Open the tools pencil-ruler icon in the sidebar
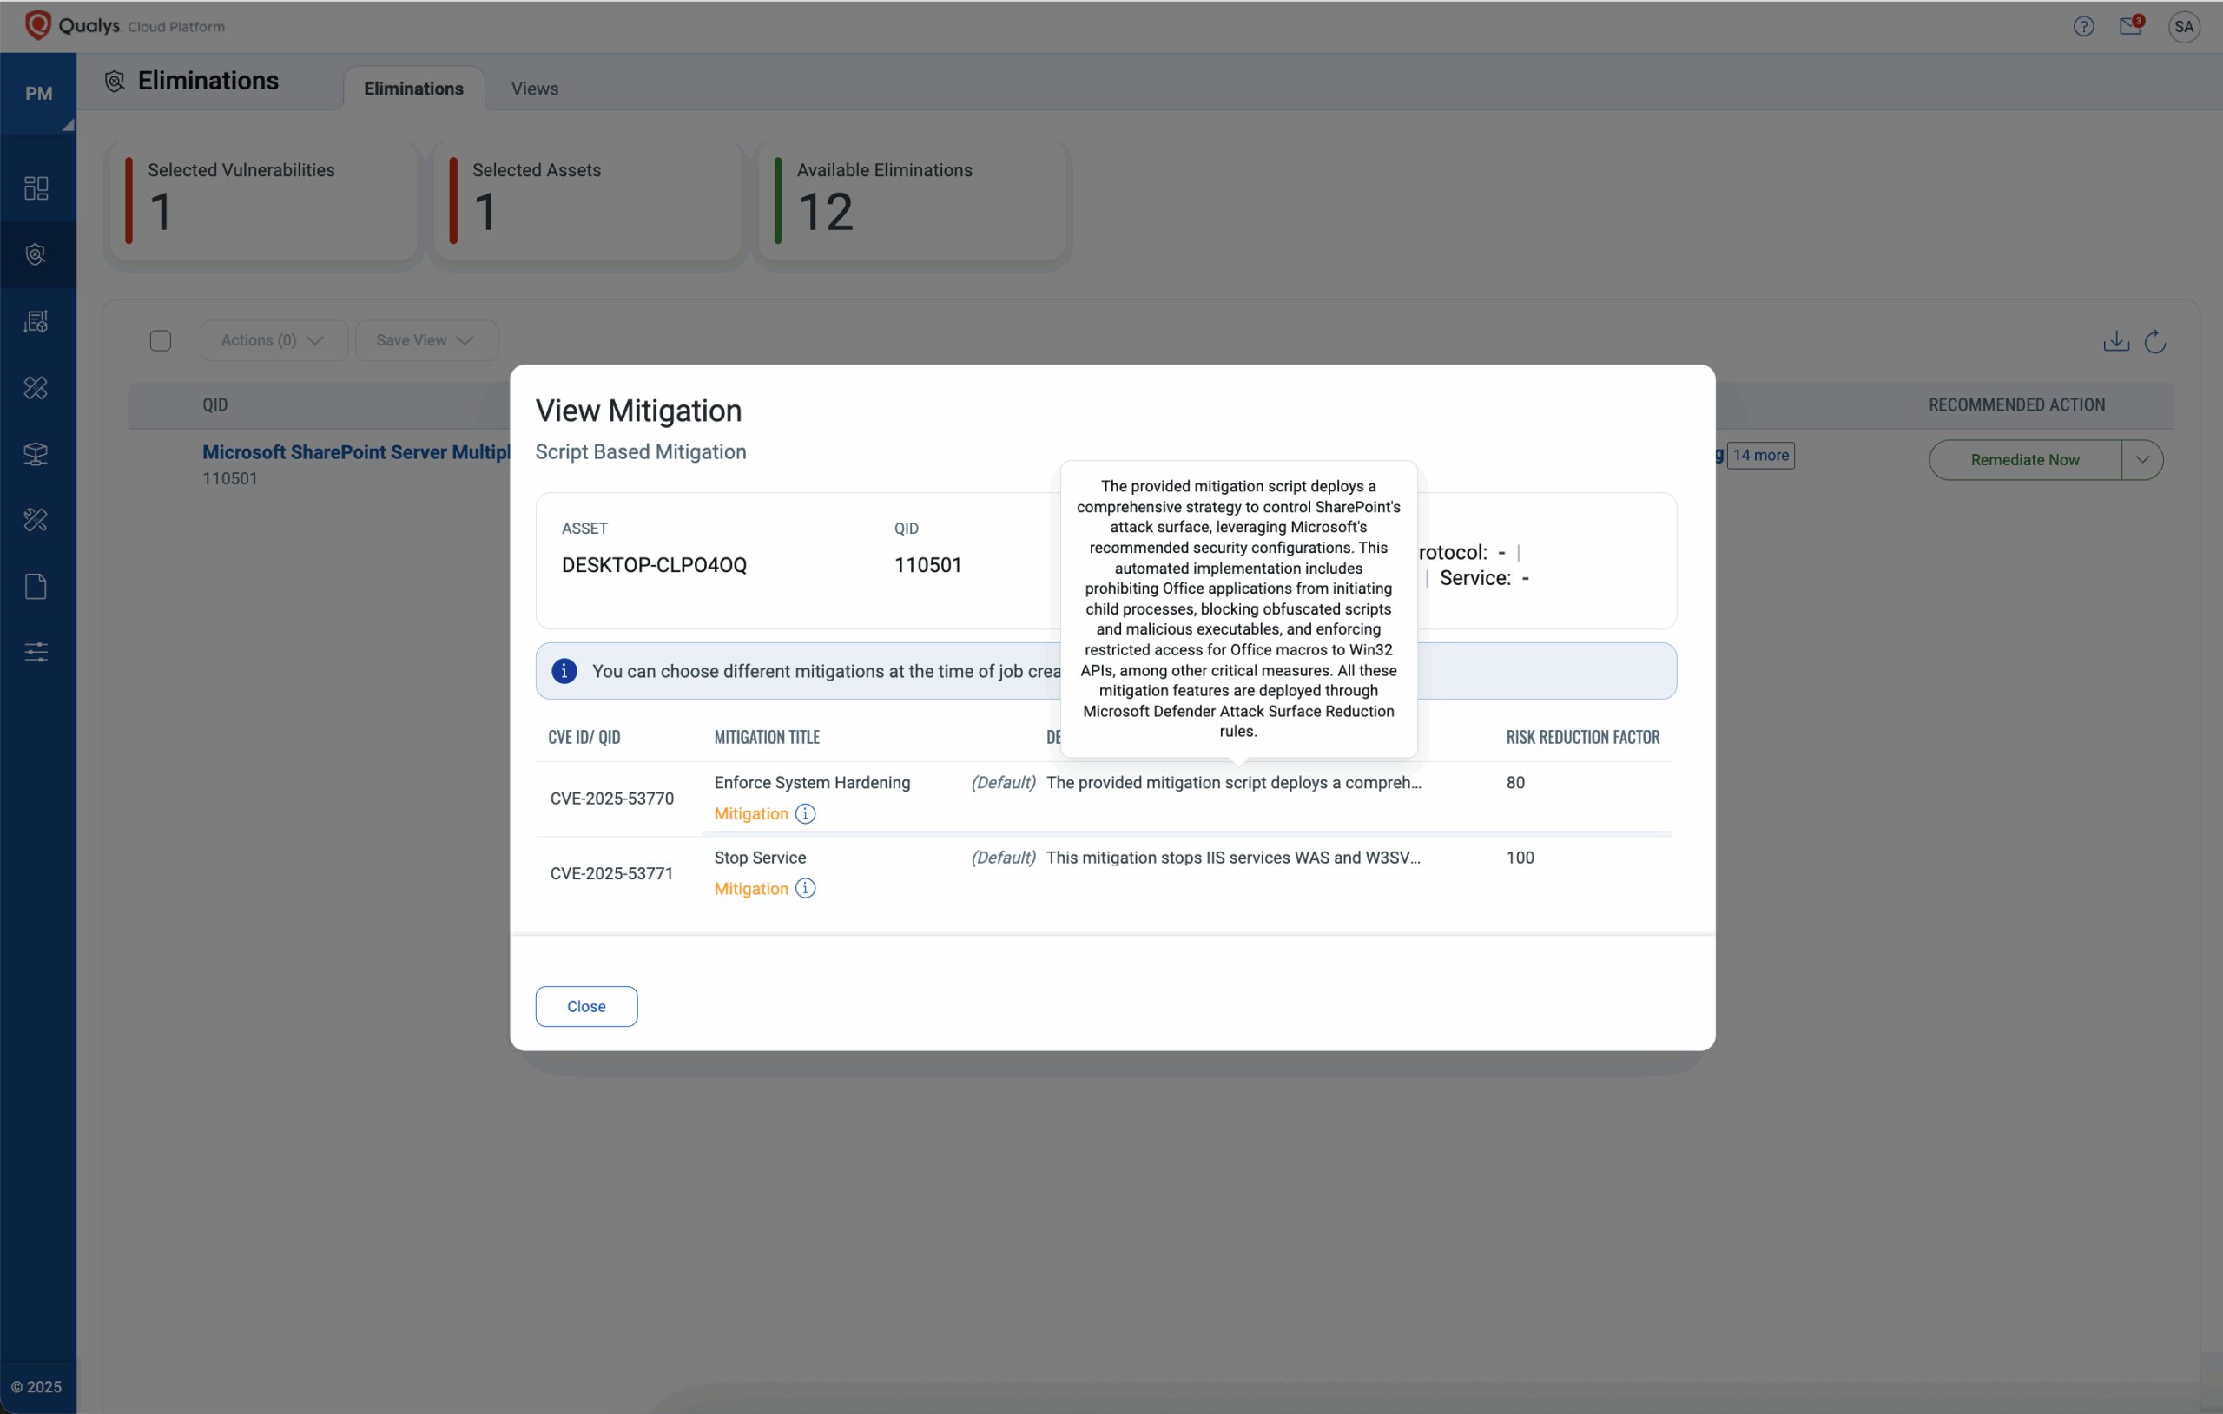 coord(36,521)
